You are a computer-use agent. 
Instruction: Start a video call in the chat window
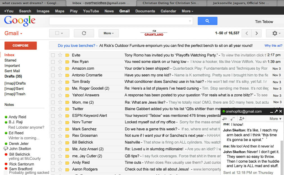tap(225, 119)
